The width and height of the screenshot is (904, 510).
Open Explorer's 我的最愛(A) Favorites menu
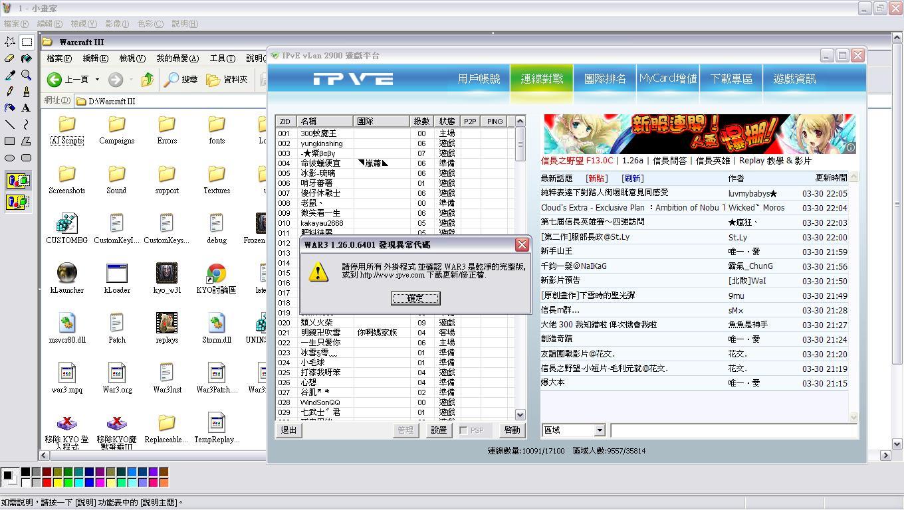(x=177, y=58)
